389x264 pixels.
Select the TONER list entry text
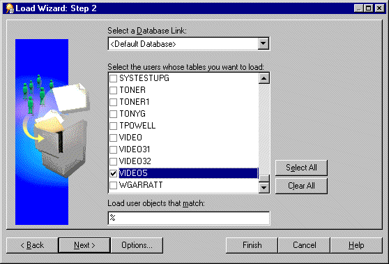click(132, 90)
